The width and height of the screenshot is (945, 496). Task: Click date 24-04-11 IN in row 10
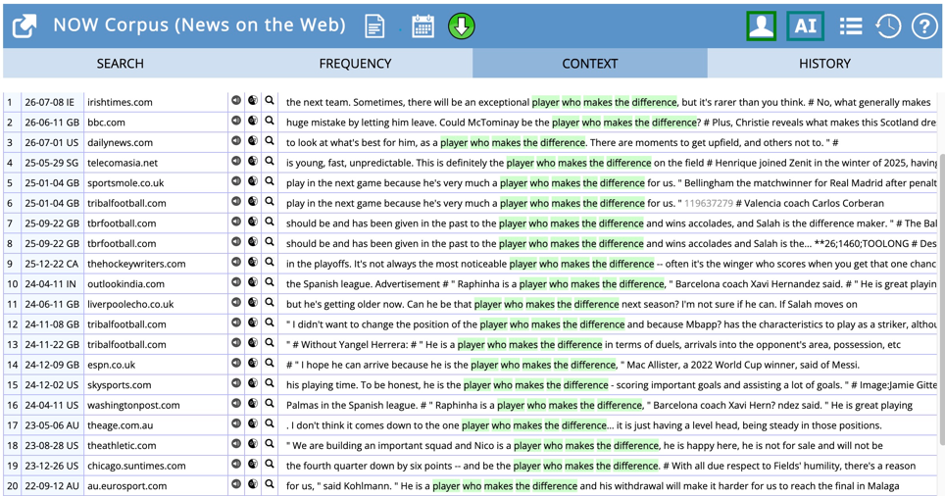51,284
